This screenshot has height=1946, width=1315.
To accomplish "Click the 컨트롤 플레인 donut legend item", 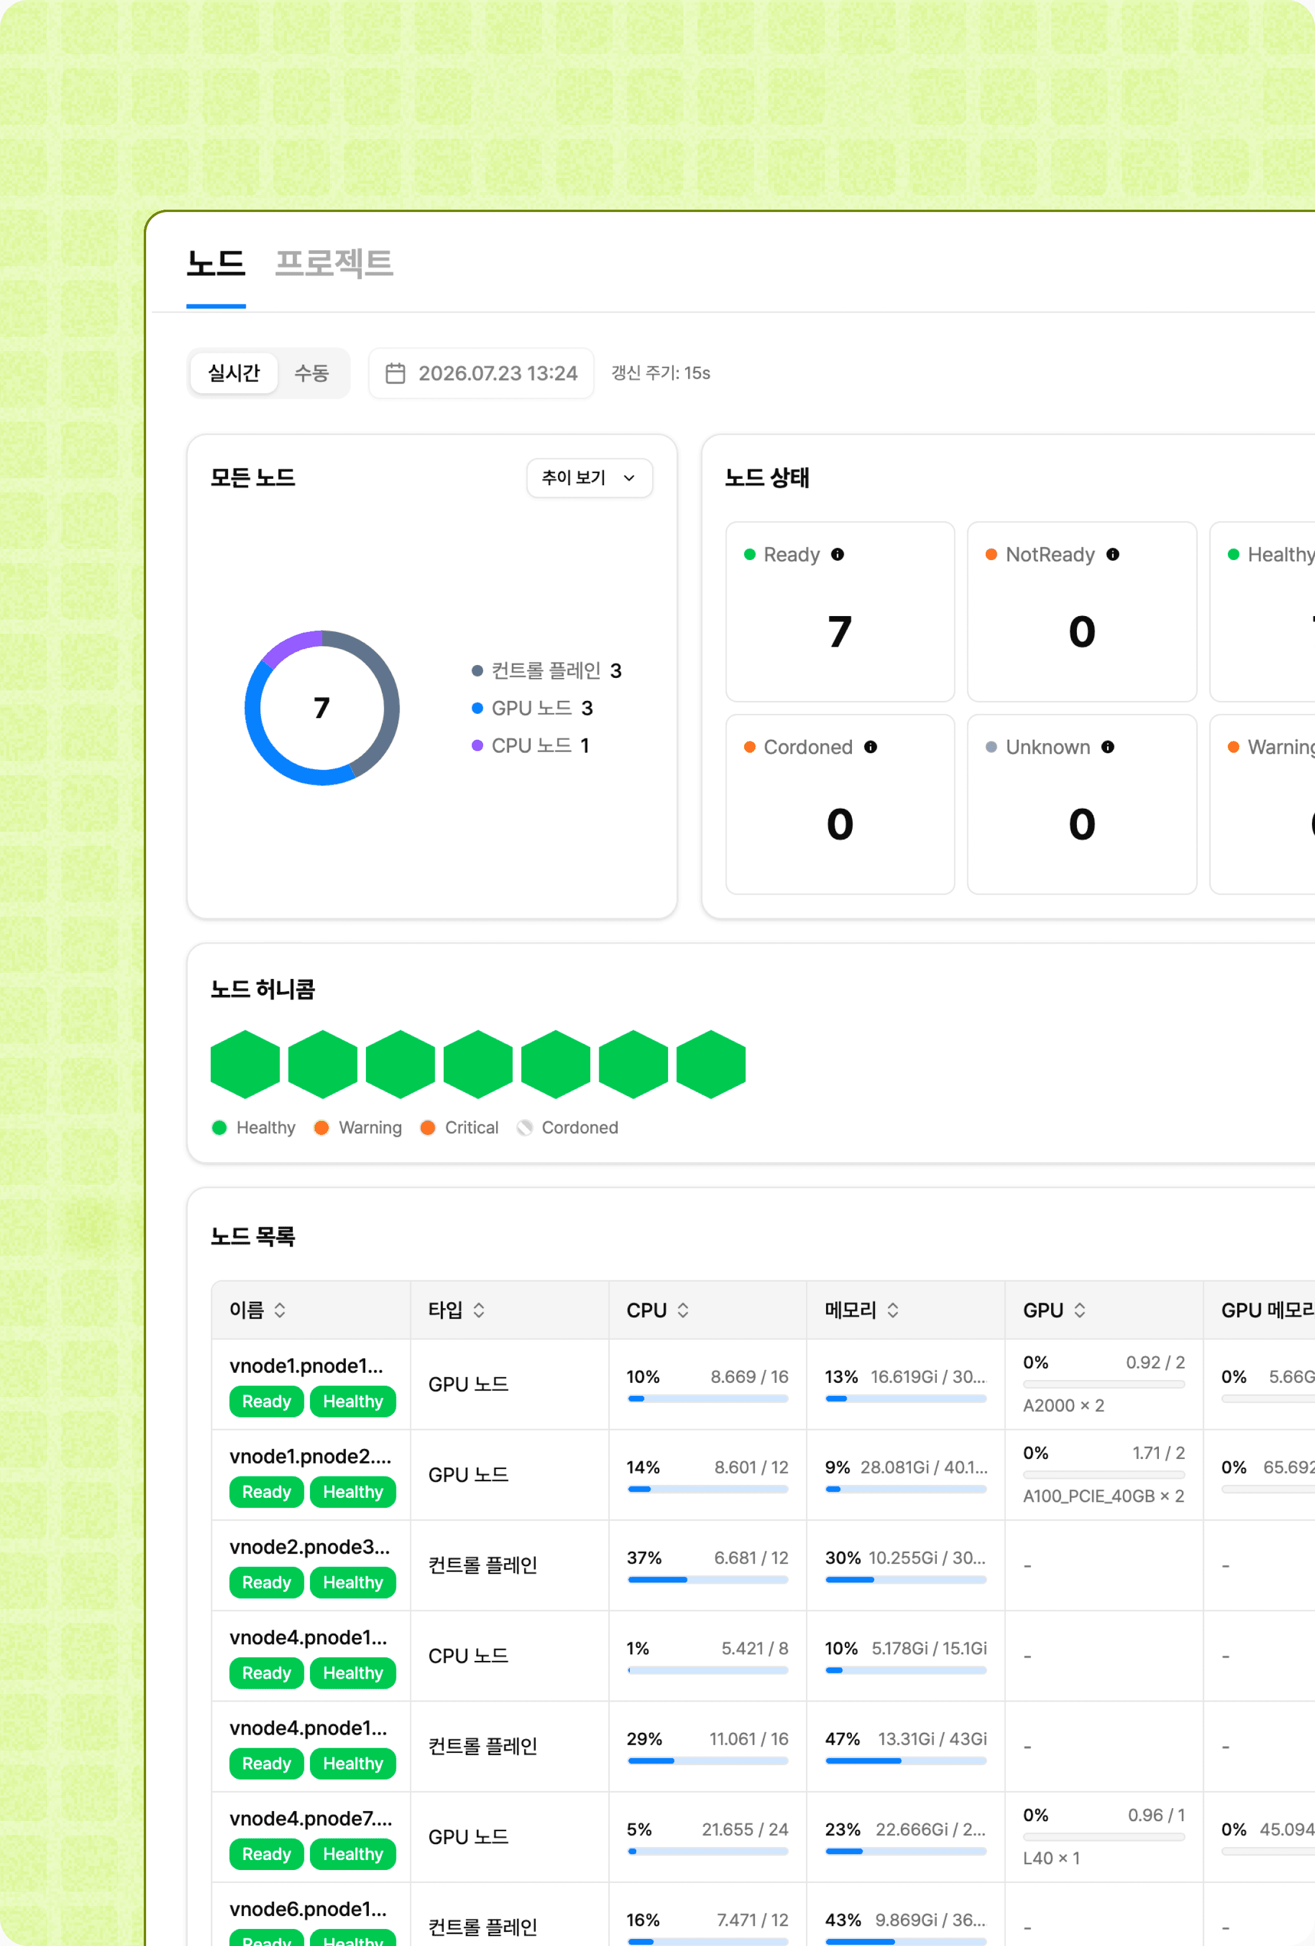I will [546, 671].
